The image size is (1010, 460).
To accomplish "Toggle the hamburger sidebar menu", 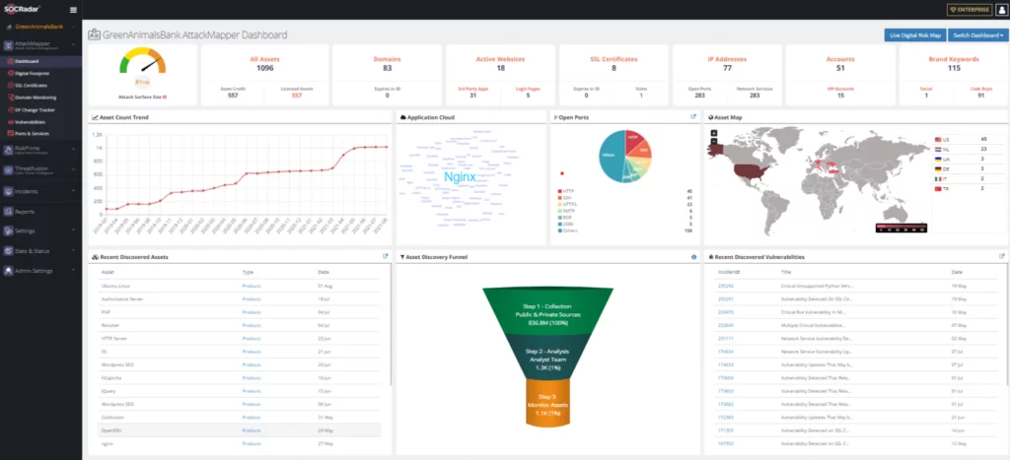I will 73,10.
